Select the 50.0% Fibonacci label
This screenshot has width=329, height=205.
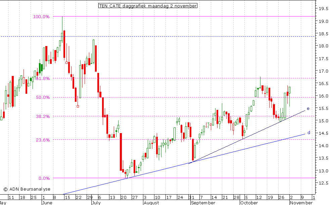43,97
